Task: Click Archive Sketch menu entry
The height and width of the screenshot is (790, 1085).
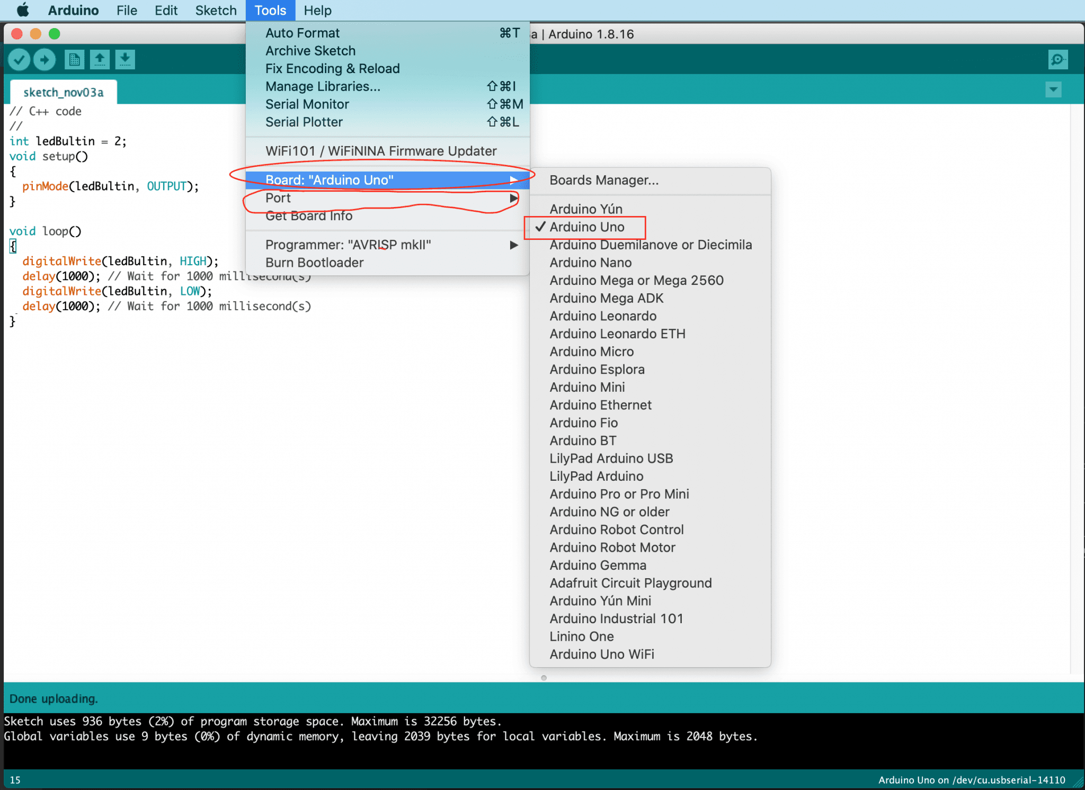Action: click(388, 51)
